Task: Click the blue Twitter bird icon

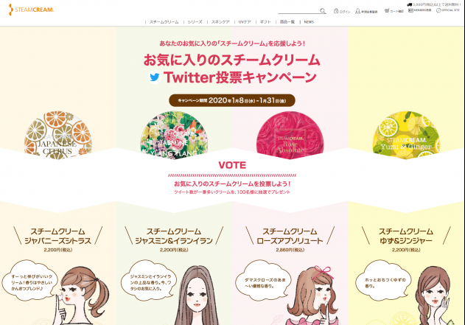Action: click(155, 77)
